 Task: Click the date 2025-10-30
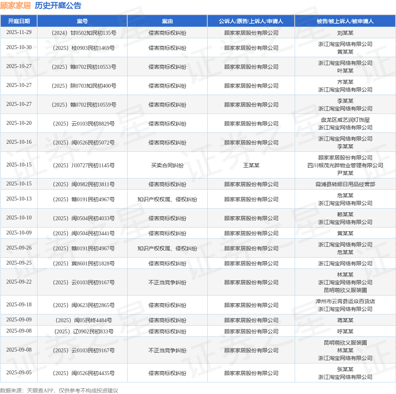click(19, 48)
